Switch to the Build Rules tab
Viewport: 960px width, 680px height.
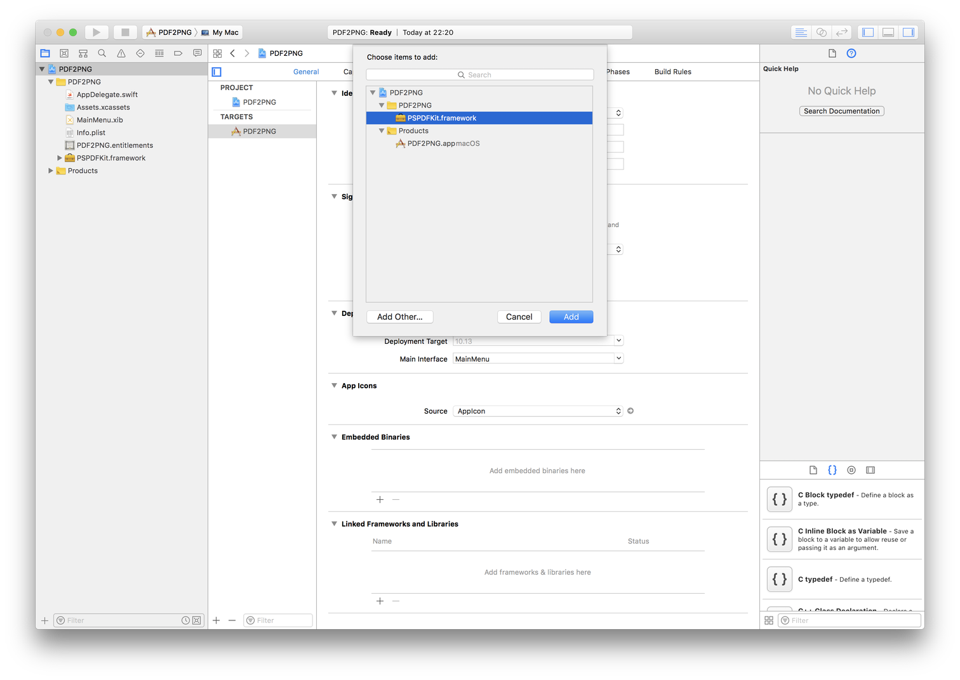[672, 72]
